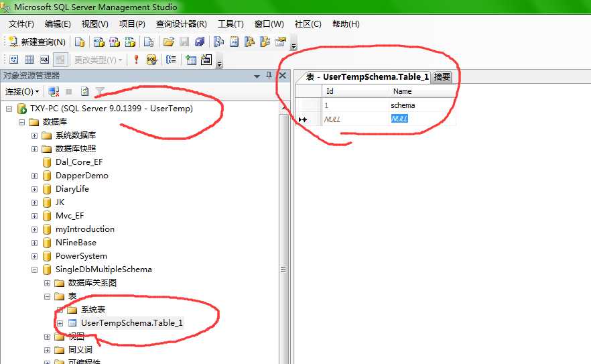Toggle the SQL pane
Screen dimensions: 591x364
click(44, 60)
